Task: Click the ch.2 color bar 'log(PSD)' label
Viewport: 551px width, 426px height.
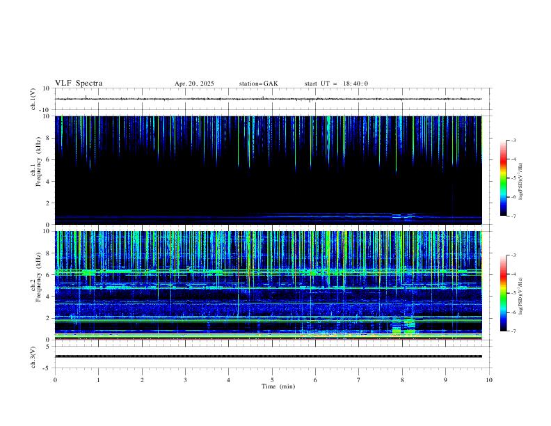Action: [x=520, y=296]
